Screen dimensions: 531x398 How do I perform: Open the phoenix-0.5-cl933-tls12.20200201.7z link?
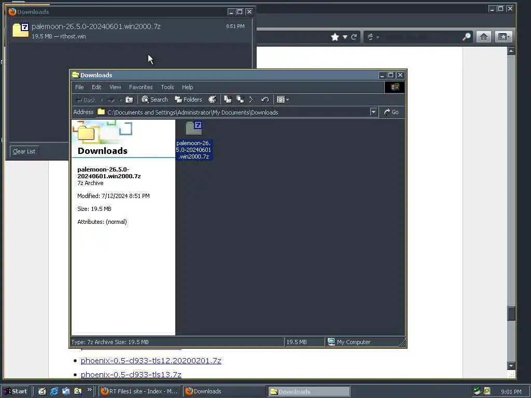151,361
